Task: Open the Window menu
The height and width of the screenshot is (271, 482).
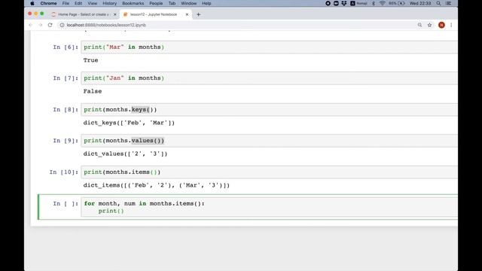Action: coord(188,3)
